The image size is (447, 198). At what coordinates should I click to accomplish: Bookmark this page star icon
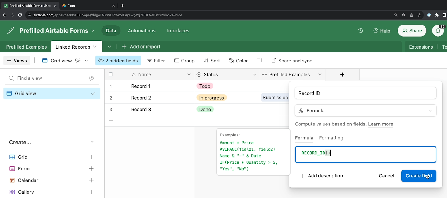pos(419,15)
